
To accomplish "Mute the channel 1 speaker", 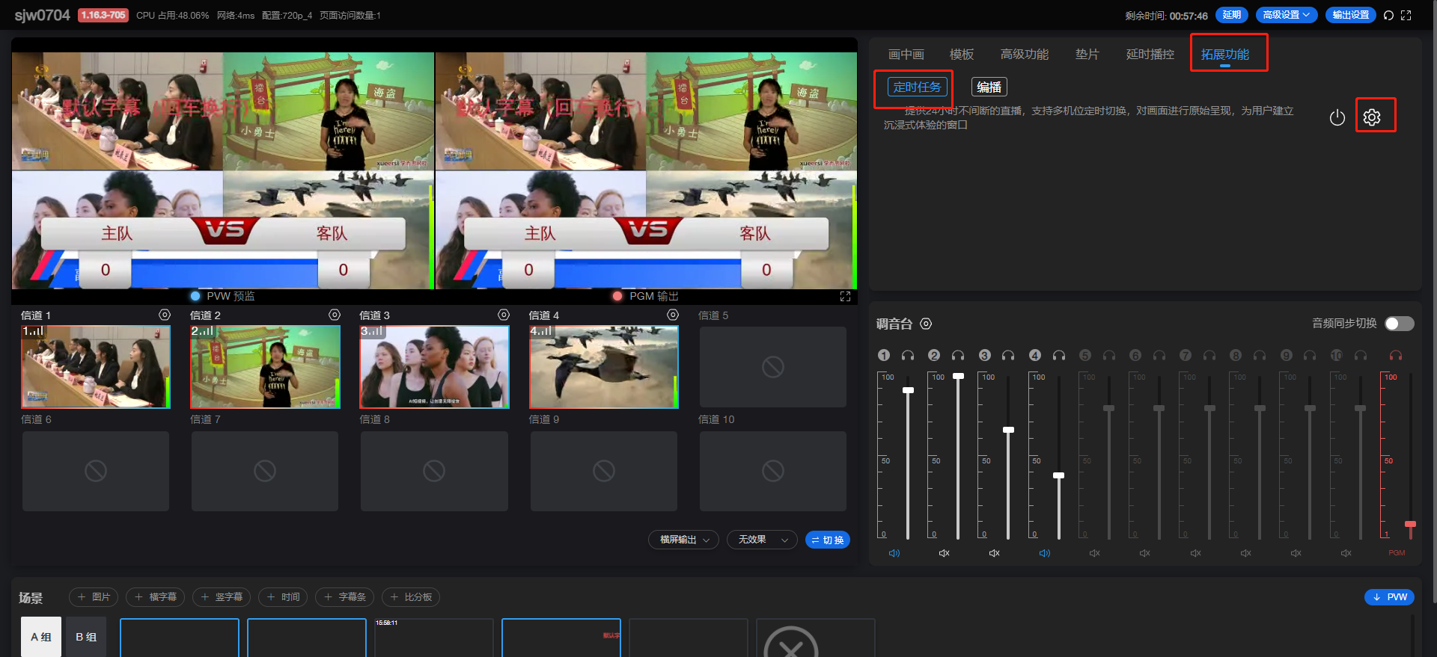I will (894, 553).
